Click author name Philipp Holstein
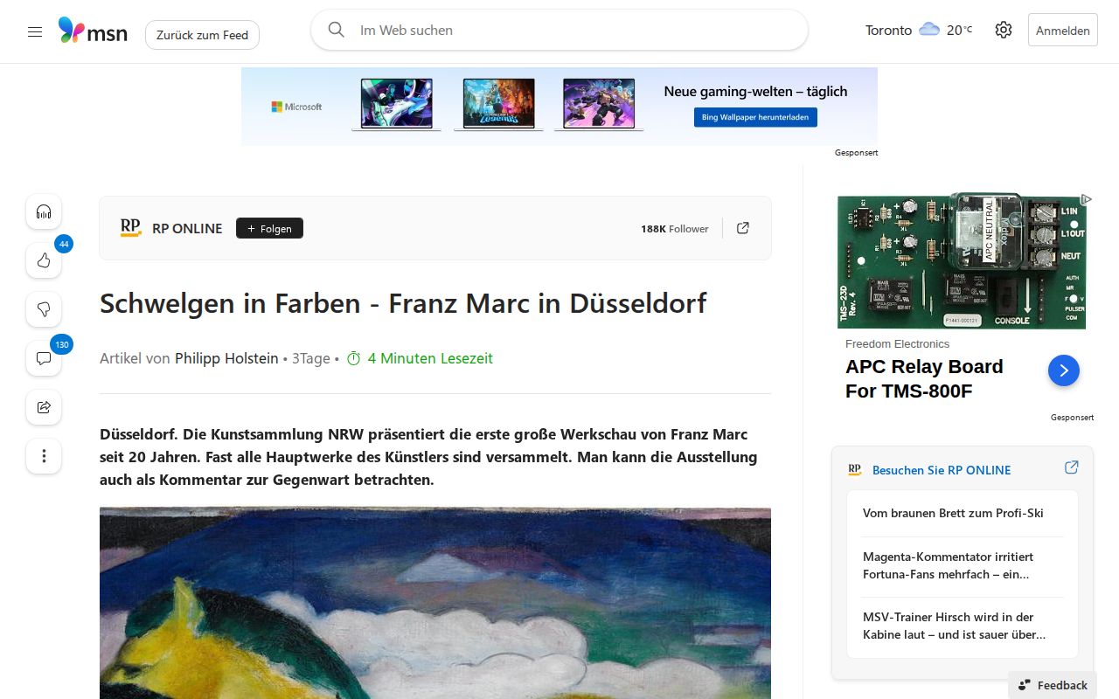This screenshot has height=699, width=1119. click(x=226, y=358)
